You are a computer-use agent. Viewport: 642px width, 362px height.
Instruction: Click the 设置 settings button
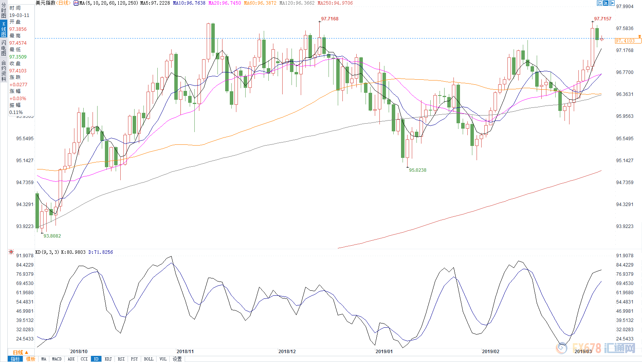177,359
